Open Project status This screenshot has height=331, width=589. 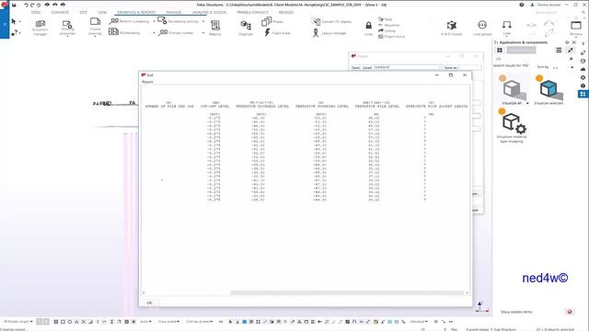point(391,37)
